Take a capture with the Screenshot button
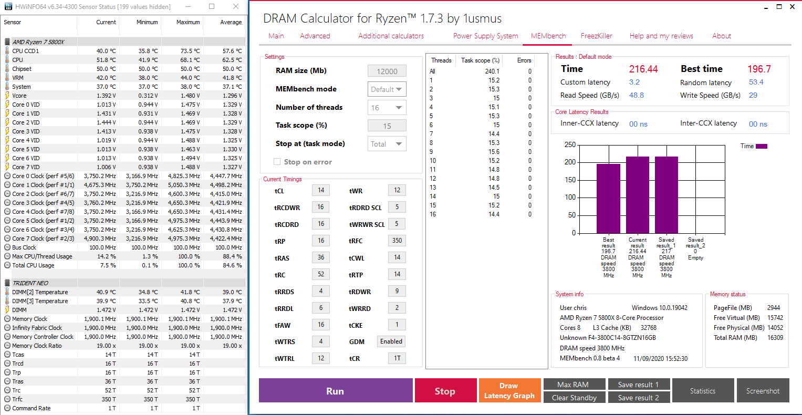This screenshot has height=415, width=802. point(763,391)
